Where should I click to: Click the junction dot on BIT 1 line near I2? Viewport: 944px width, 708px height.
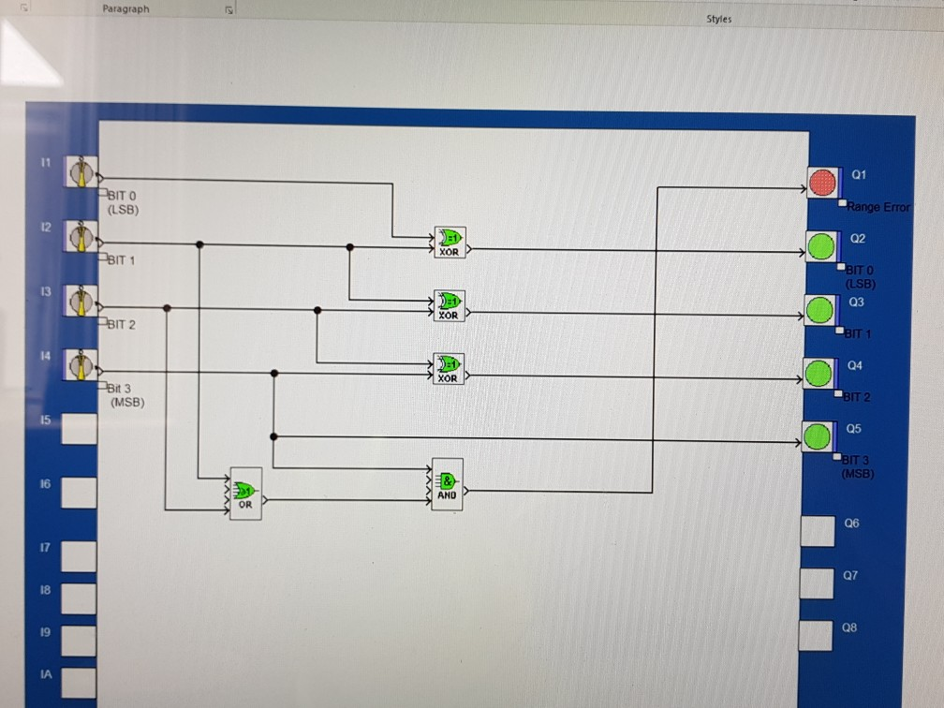click(199, 244)
